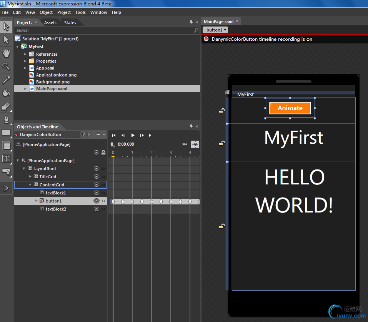
Task: Expand the button1 node
Action: [x=36, y=201]
